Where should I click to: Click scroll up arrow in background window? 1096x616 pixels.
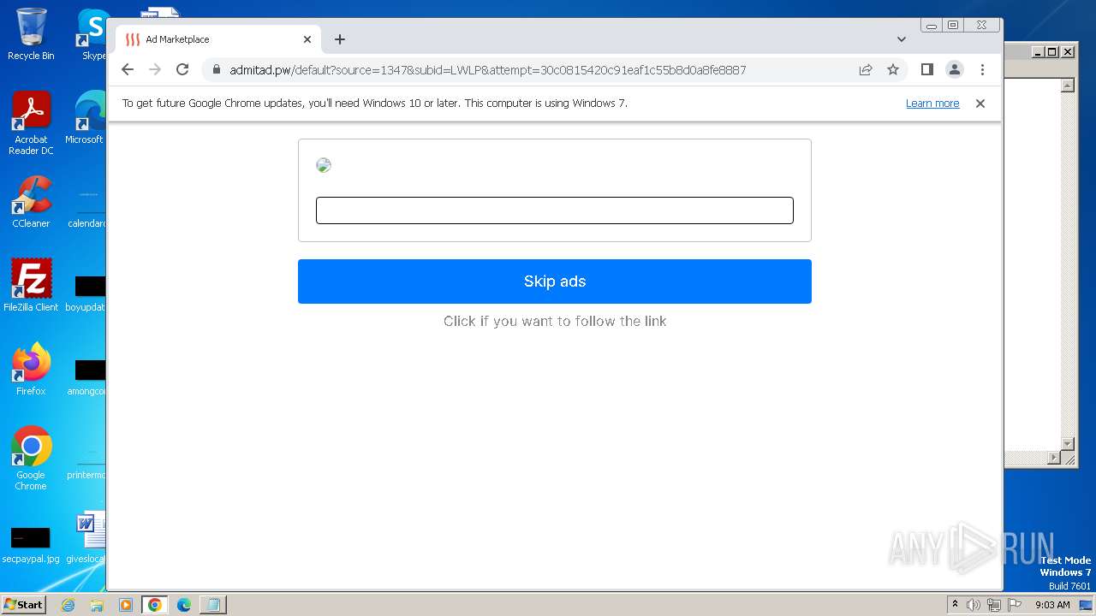point(1068,86)
